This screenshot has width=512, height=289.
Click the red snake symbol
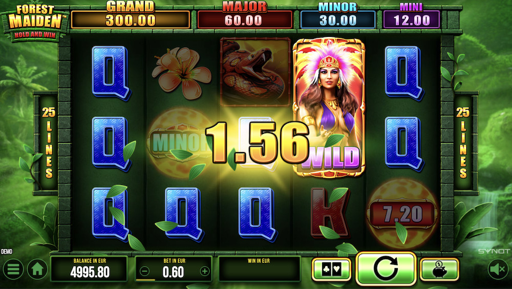pyautogui.click(x=255, y=72)
